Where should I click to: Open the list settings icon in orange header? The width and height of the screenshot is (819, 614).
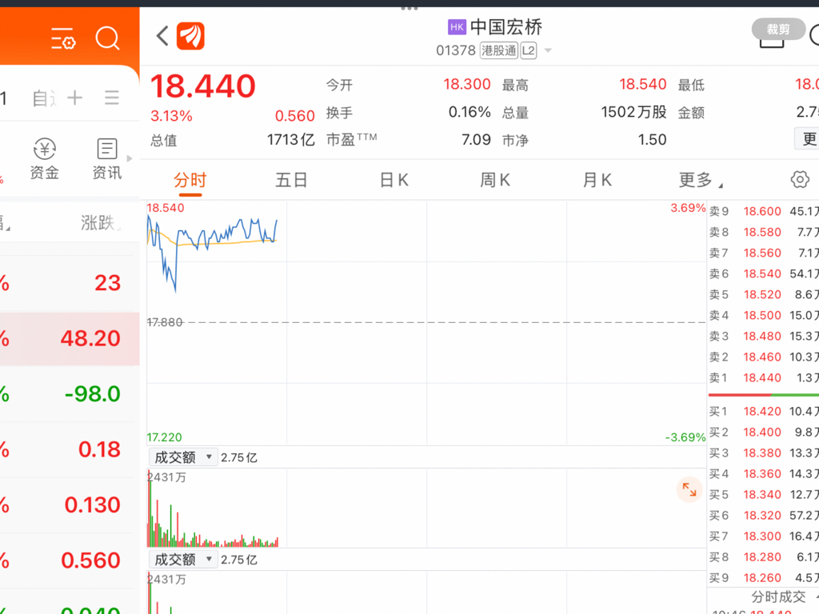click(63, 38)
